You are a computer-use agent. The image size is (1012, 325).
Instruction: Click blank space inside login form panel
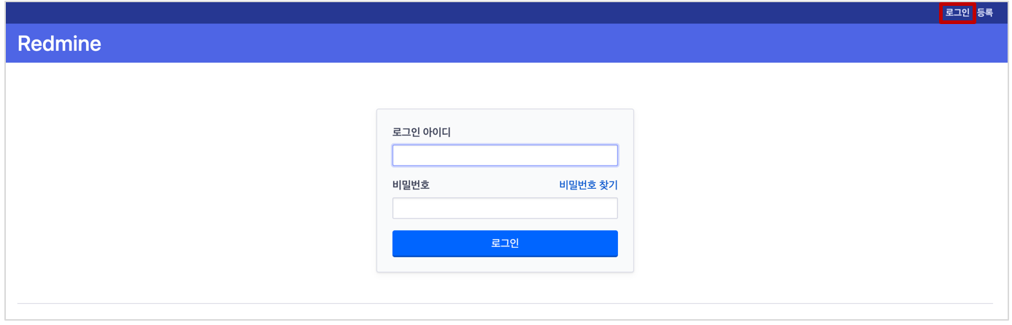505,265
